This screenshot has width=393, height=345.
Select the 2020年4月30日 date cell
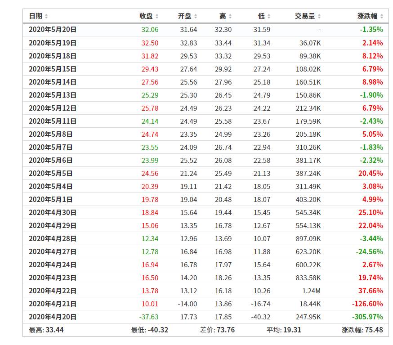coord(53,212)
